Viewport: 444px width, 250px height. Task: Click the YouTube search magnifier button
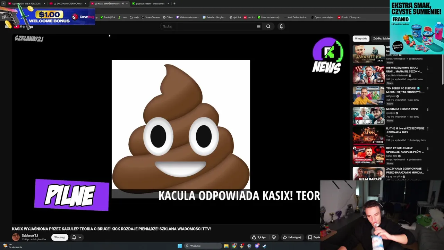pos(268,26)
